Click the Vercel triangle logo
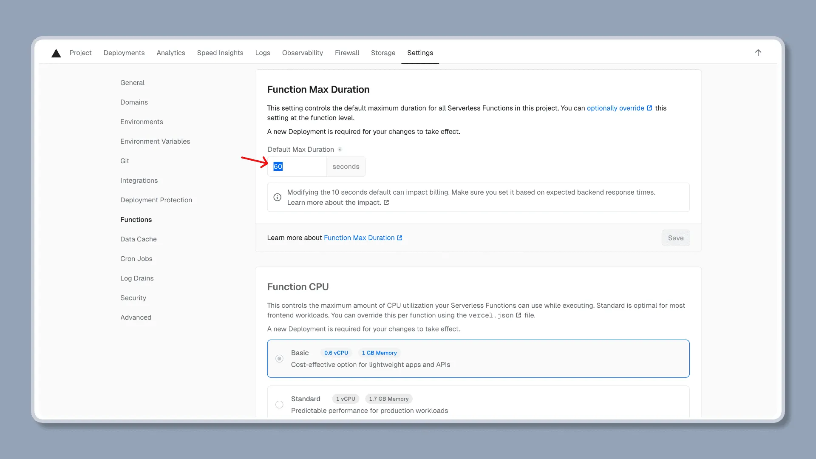The height and width of the screenshot is (459, 816). [x=56, y=53]
